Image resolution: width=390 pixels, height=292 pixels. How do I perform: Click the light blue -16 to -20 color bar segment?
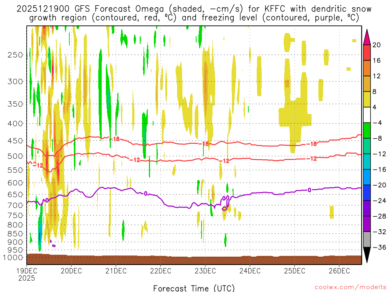tap(367, 177)
